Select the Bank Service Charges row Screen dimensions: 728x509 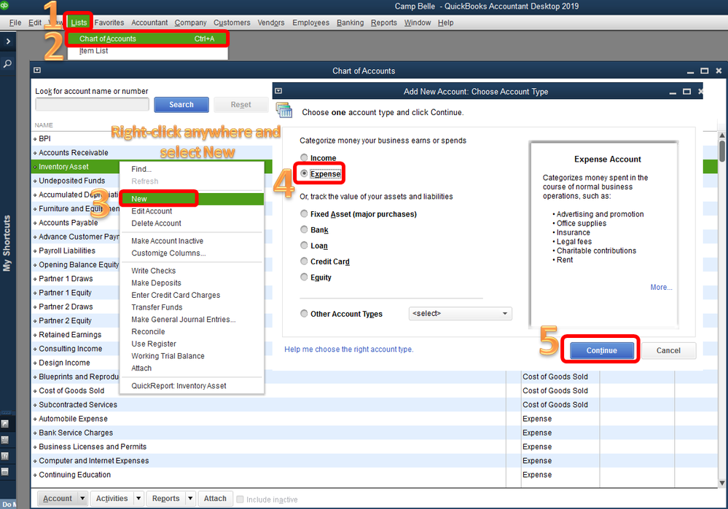(375, 433)
